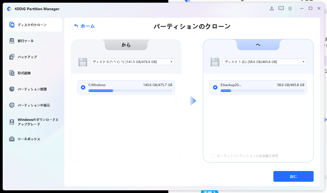The width and height of the screenshot is (327, 193).
Task: Click the パーティション管理 pie icon
Action: click(x=12, y=89)
